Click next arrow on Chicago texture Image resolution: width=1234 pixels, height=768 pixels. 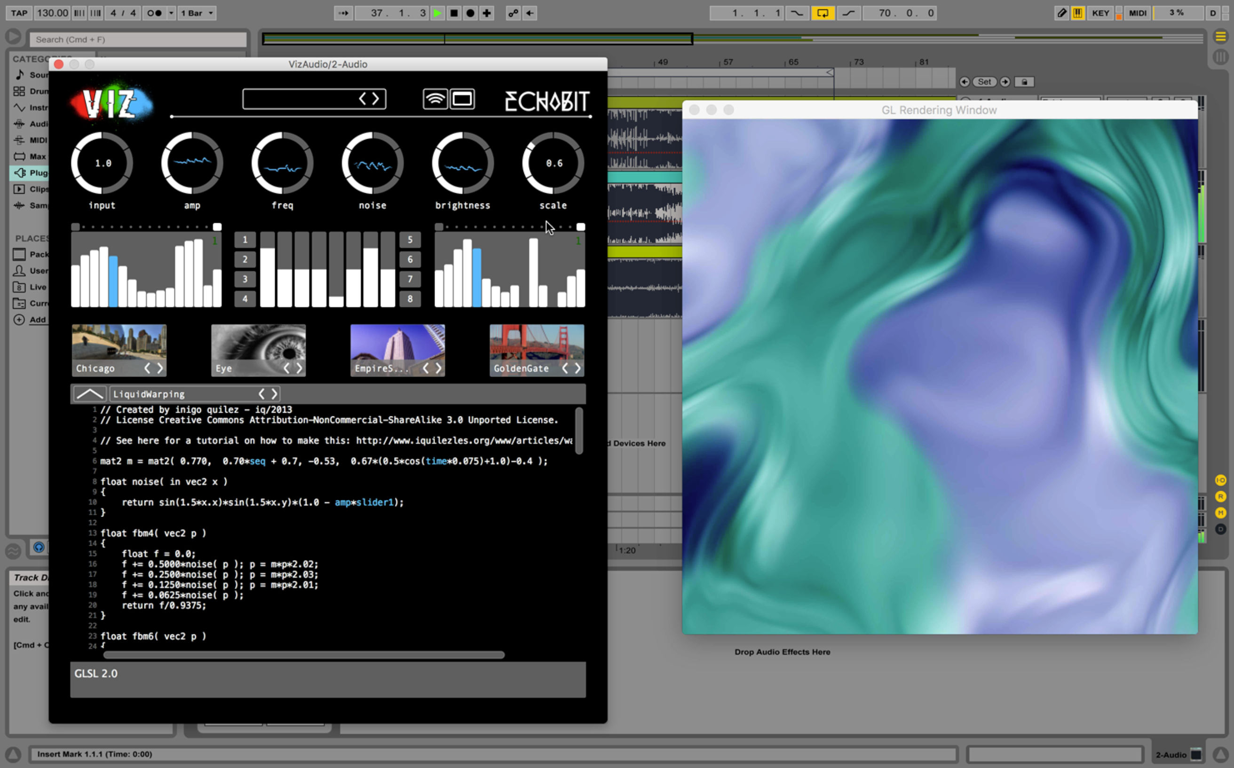160,368
